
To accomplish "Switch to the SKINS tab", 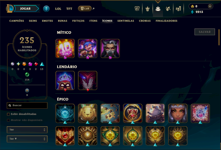I will pyautogui.click(x=33, y=21).
